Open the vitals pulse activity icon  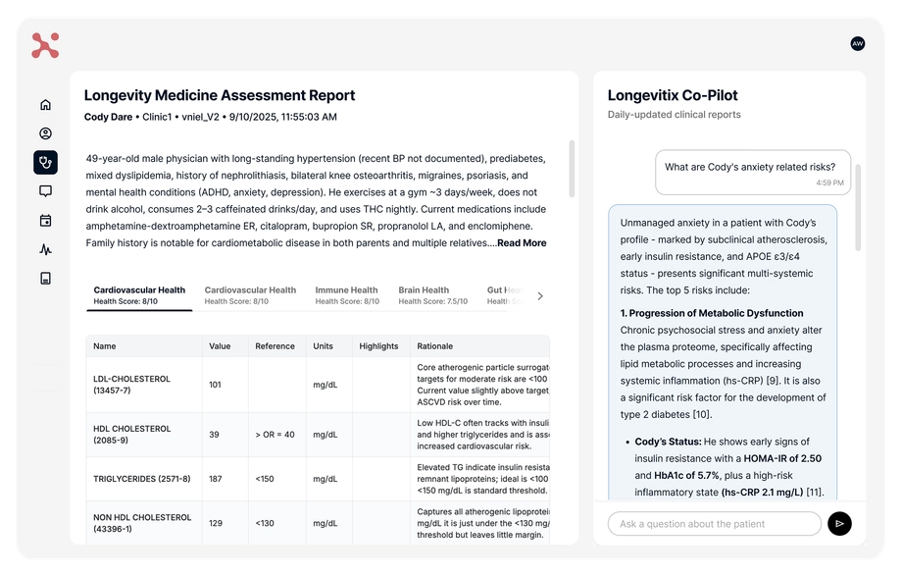45,249
